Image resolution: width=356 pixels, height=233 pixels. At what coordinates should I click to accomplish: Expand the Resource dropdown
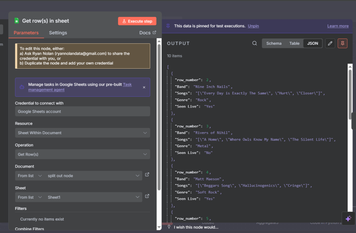[x=82, y=133]
